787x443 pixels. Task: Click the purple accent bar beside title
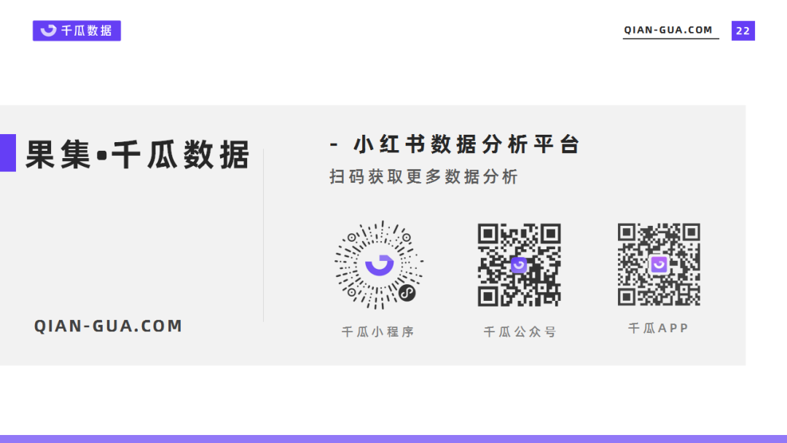coord(8,153)
